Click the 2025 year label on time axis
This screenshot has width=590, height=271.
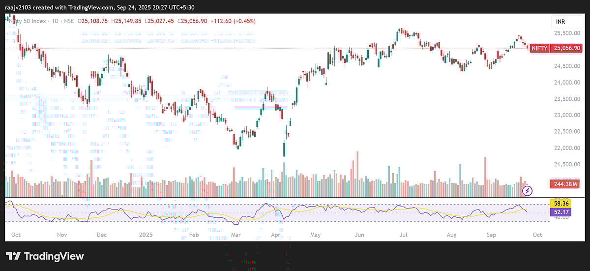point(146,235)
